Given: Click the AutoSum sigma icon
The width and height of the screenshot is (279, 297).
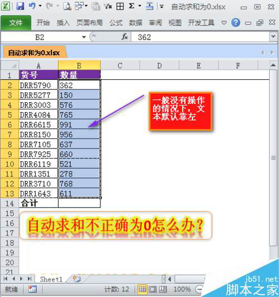Looking at the screenshot, I should click(131, 6).
